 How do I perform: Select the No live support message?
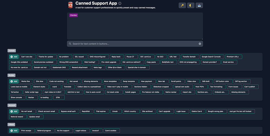pos(64,131)
